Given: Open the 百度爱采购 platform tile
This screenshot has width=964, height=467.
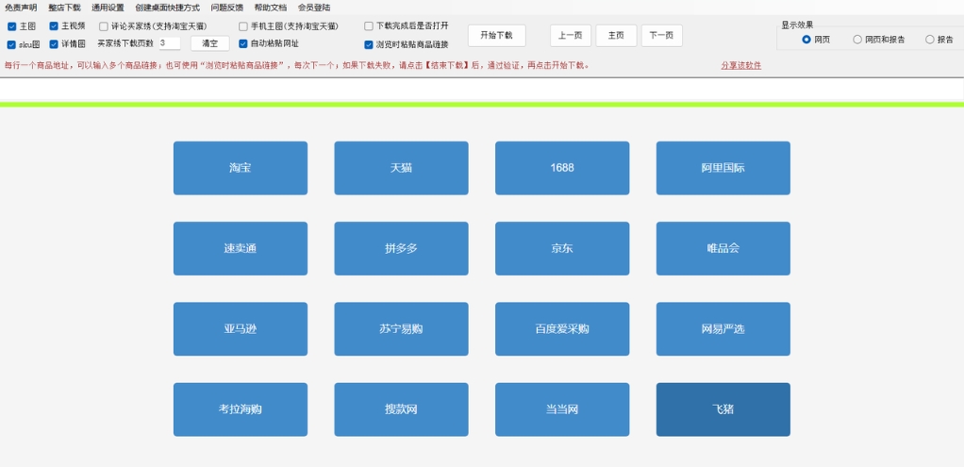Looking at the screenshot, I should point(562,329).
